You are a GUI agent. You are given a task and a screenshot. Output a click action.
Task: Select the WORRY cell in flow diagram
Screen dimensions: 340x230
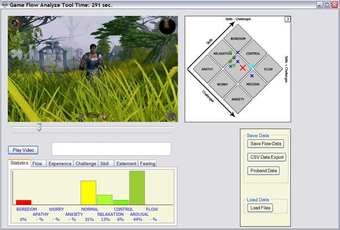(223, 84)
